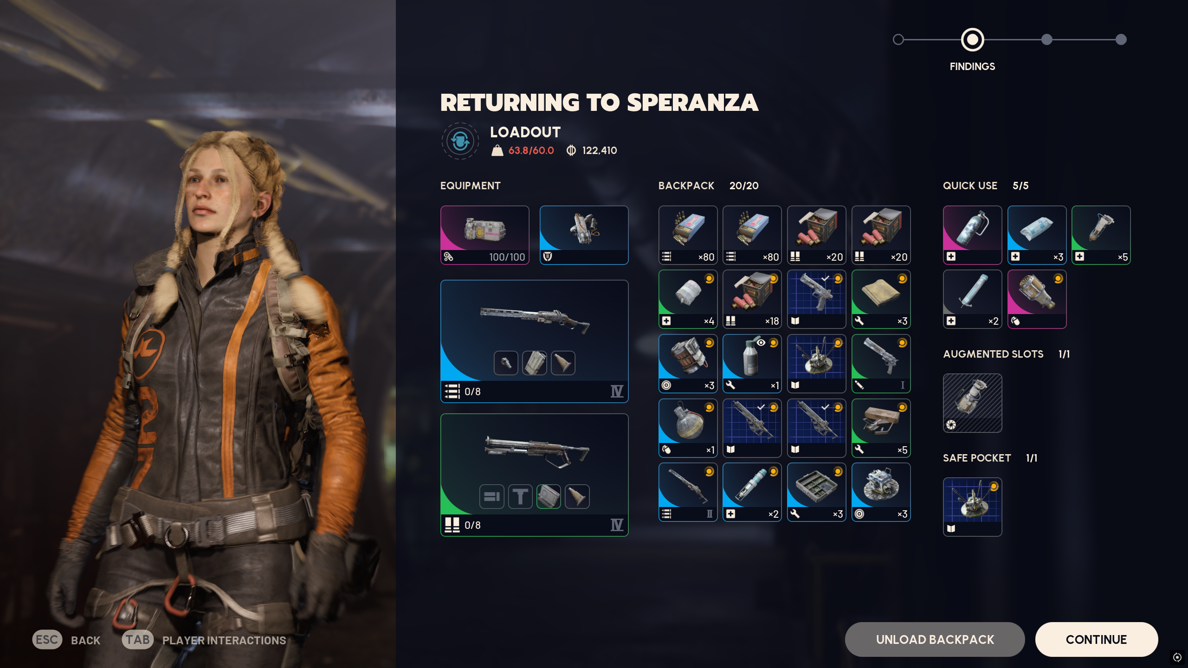Jump to the third progress step dot

click(x=1046, y=39)
